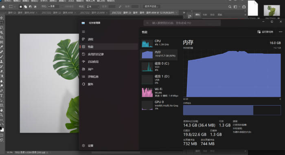
Task: Open 设置 in Task Manager
Action: click(109, 146)
